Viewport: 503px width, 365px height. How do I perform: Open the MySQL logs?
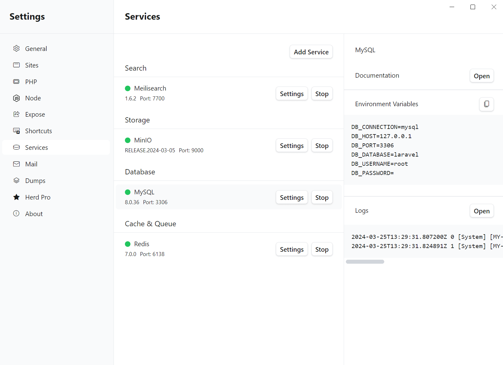click(x=482, y=211)
